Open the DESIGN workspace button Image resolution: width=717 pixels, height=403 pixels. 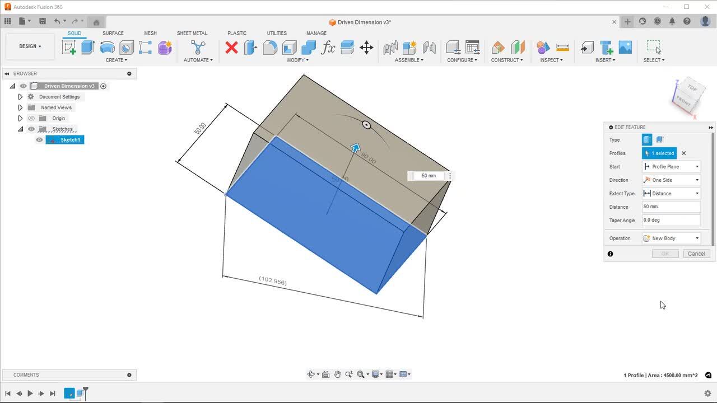[30, 46]
